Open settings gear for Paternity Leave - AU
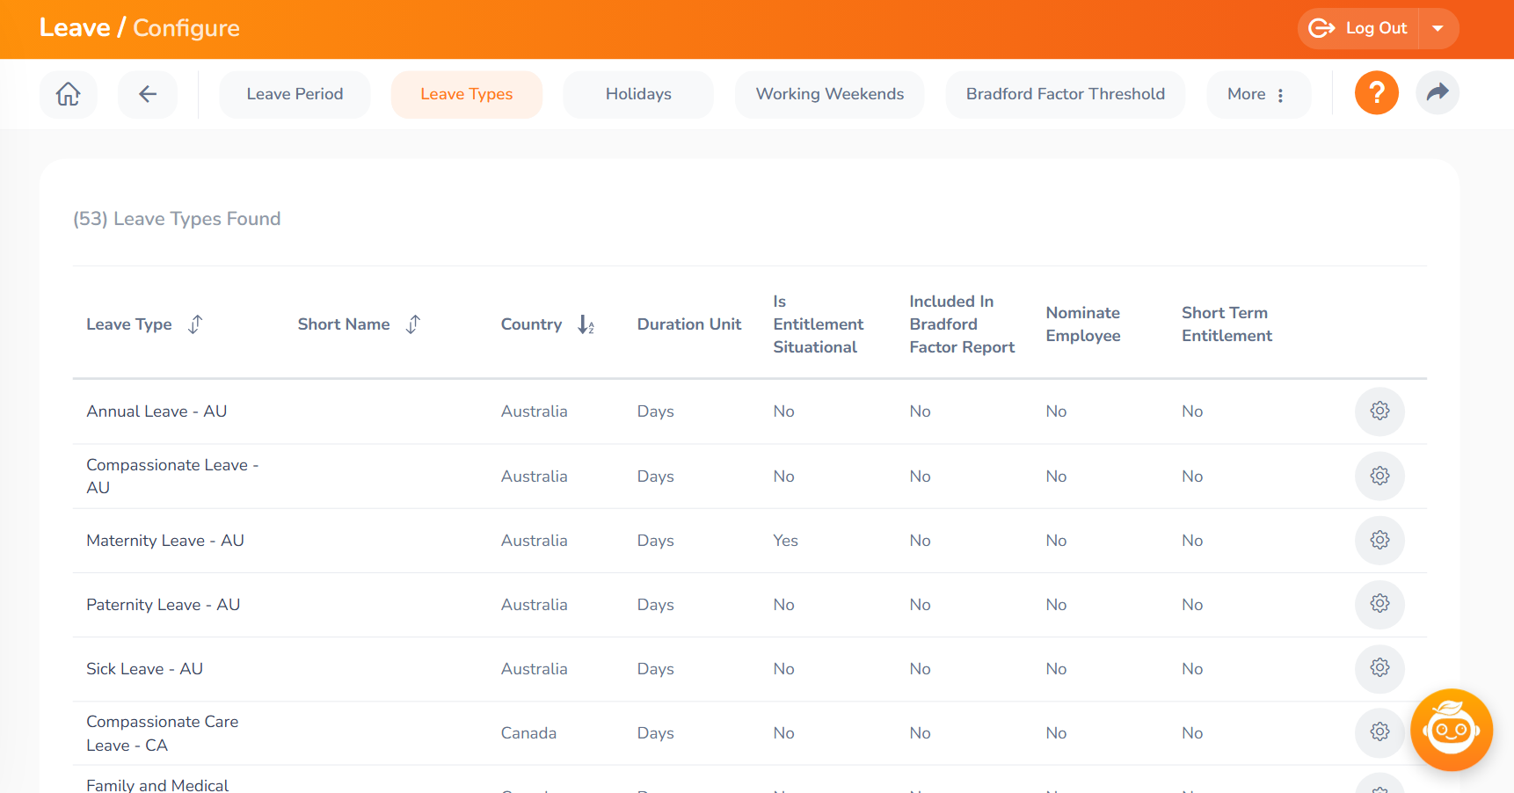 click(x=1380, y=605)
